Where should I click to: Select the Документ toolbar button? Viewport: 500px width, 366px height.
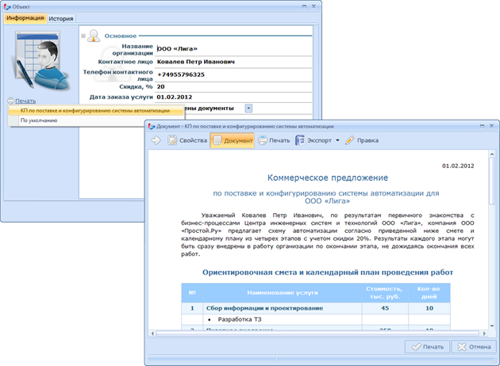tap(233, 140)
